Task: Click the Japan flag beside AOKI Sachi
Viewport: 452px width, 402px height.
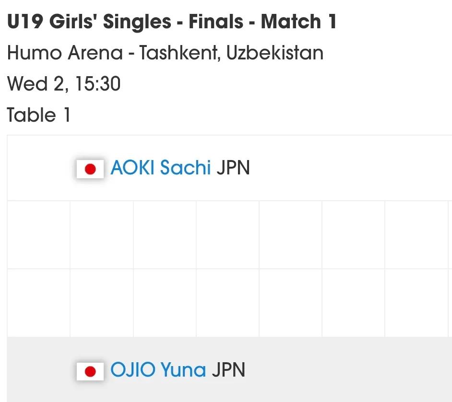Action: coord(90,169)
